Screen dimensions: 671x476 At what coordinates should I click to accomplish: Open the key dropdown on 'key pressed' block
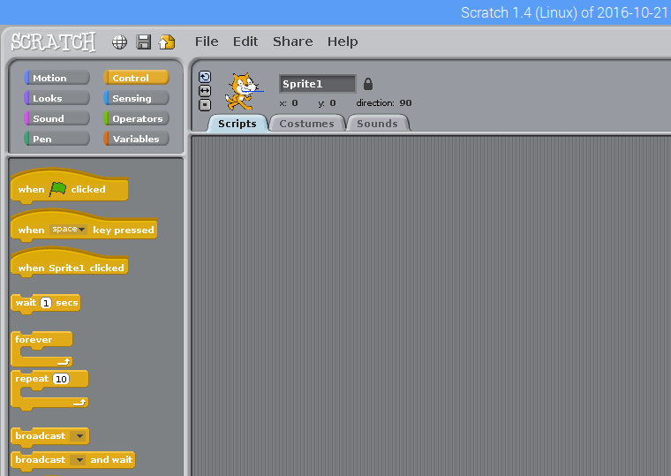click(x=69, y=230)
